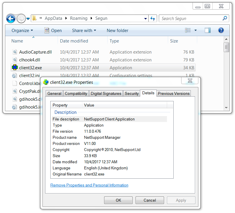Viewport: 235px width, 213px height.
Task: Select the client32.ini file icon
Action: (14, 75)
